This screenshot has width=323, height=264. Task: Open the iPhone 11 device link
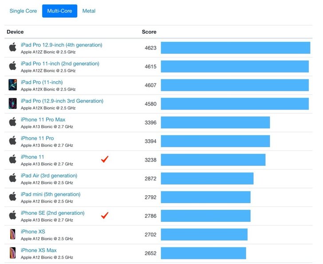(32, 157)
